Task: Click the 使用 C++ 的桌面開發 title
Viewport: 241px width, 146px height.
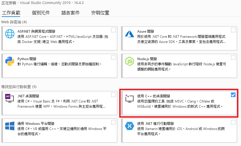Action: coord(154,96)
